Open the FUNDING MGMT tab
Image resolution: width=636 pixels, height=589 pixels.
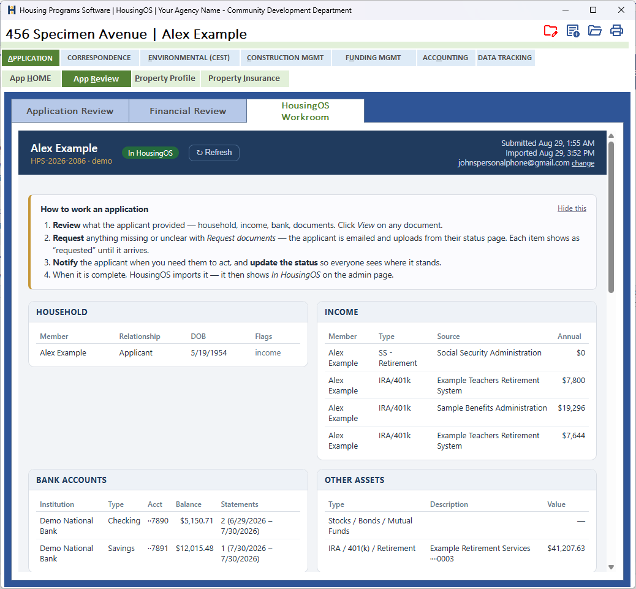373,58
